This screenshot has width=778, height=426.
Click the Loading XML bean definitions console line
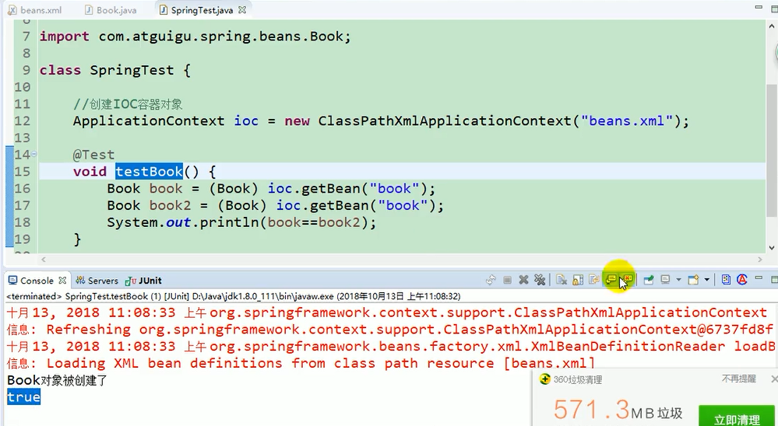pyautogui.click(x=301, y=363)
